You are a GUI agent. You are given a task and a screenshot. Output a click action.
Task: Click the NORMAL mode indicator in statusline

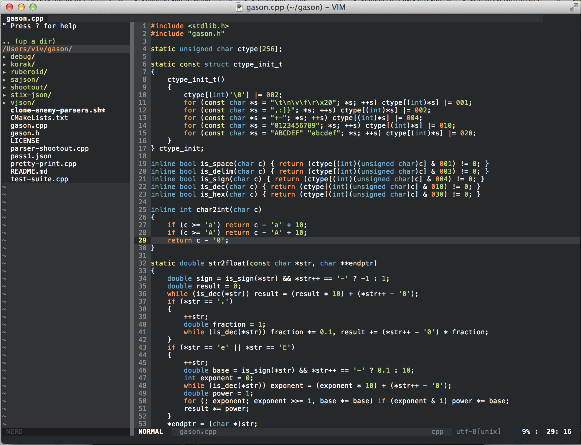(151, 431)
